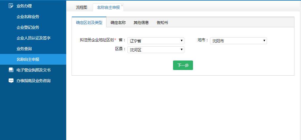Open the 地市 city dropdown
This screenshot has width=301, height=140.
coord(238,41)
